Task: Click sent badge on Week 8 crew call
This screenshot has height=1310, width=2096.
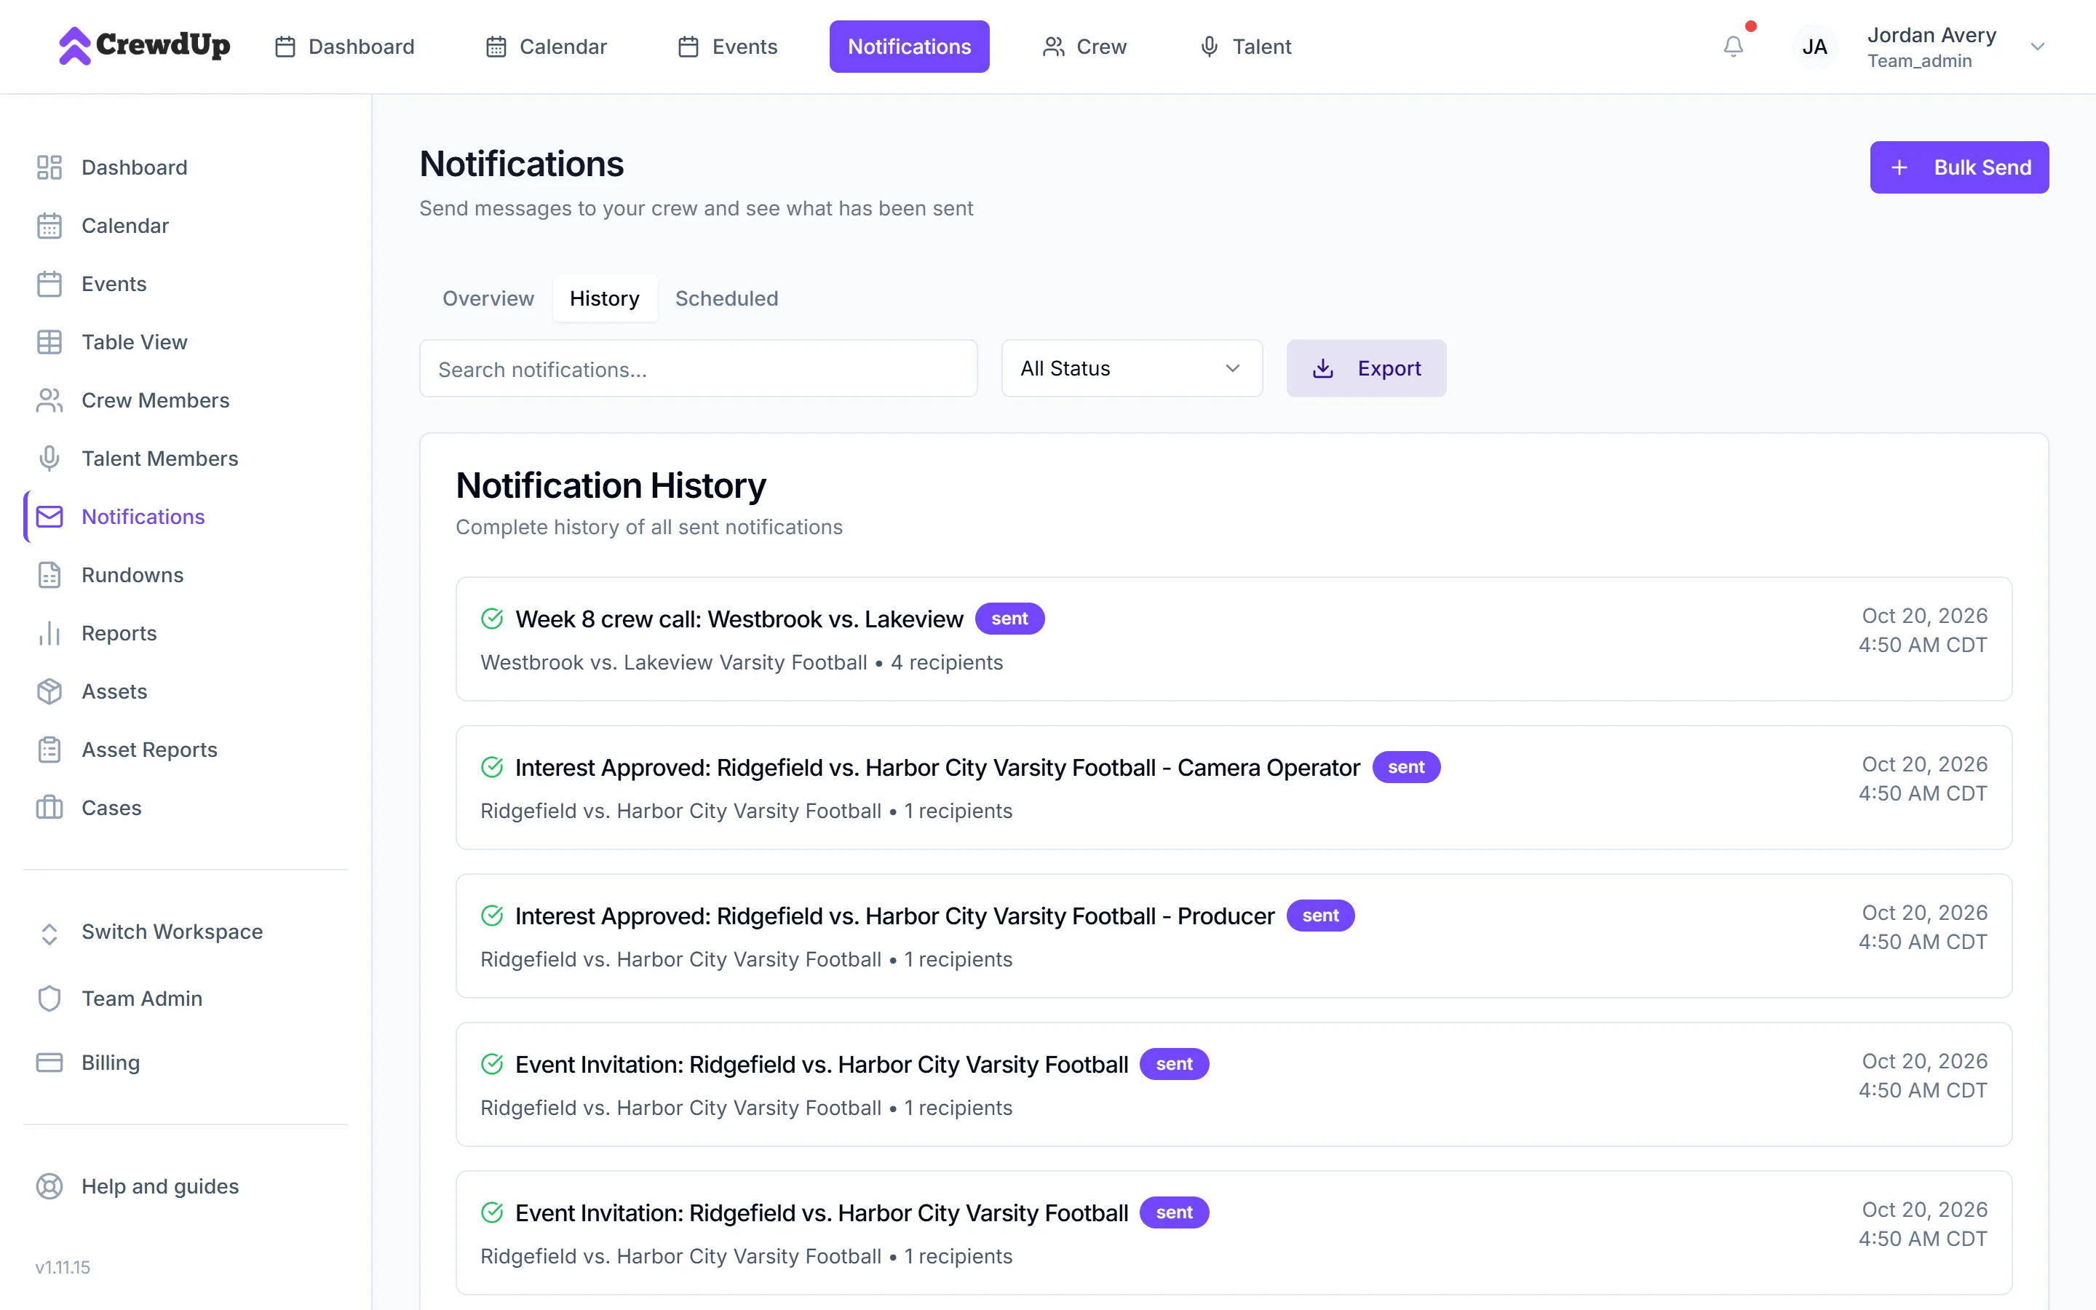Action: coord(1010,619)
